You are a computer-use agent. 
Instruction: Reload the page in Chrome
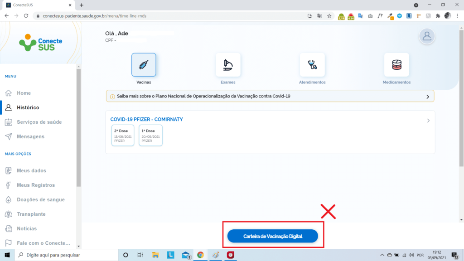click(26, 15)
